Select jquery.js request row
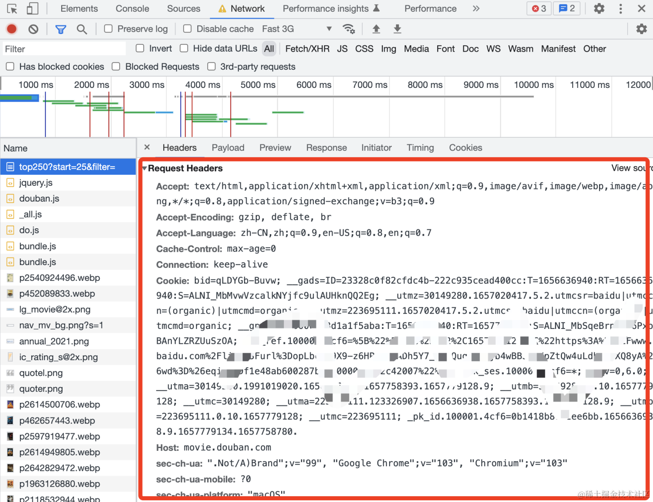Screen dimensions: 653x502 click(68, 183)
